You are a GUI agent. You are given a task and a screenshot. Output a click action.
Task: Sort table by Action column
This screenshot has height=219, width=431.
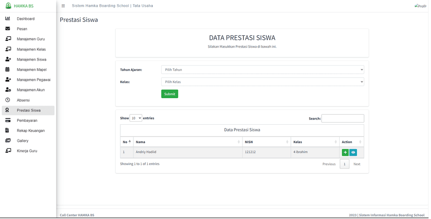click(x=351, y=142)
